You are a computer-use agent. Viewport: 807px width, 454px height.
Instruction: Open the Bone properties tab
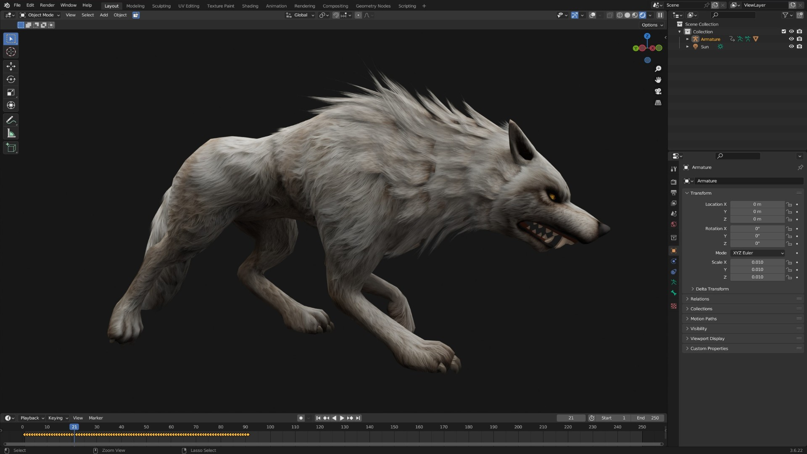(674, 293)
